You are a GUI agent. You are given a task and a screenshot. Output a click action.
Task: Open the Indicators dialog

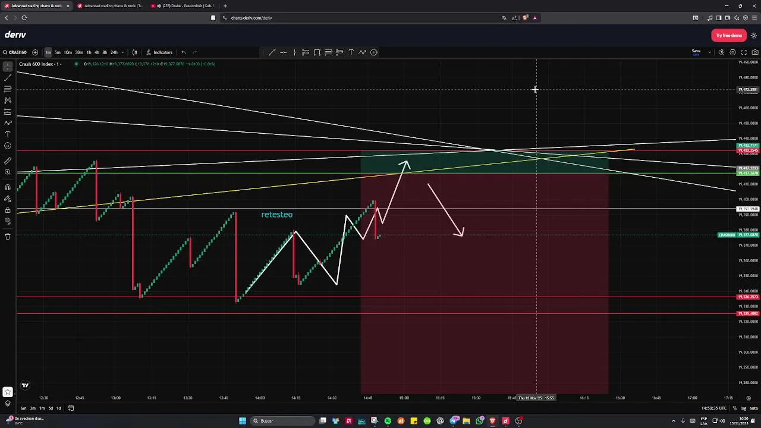tap(159, 52)
